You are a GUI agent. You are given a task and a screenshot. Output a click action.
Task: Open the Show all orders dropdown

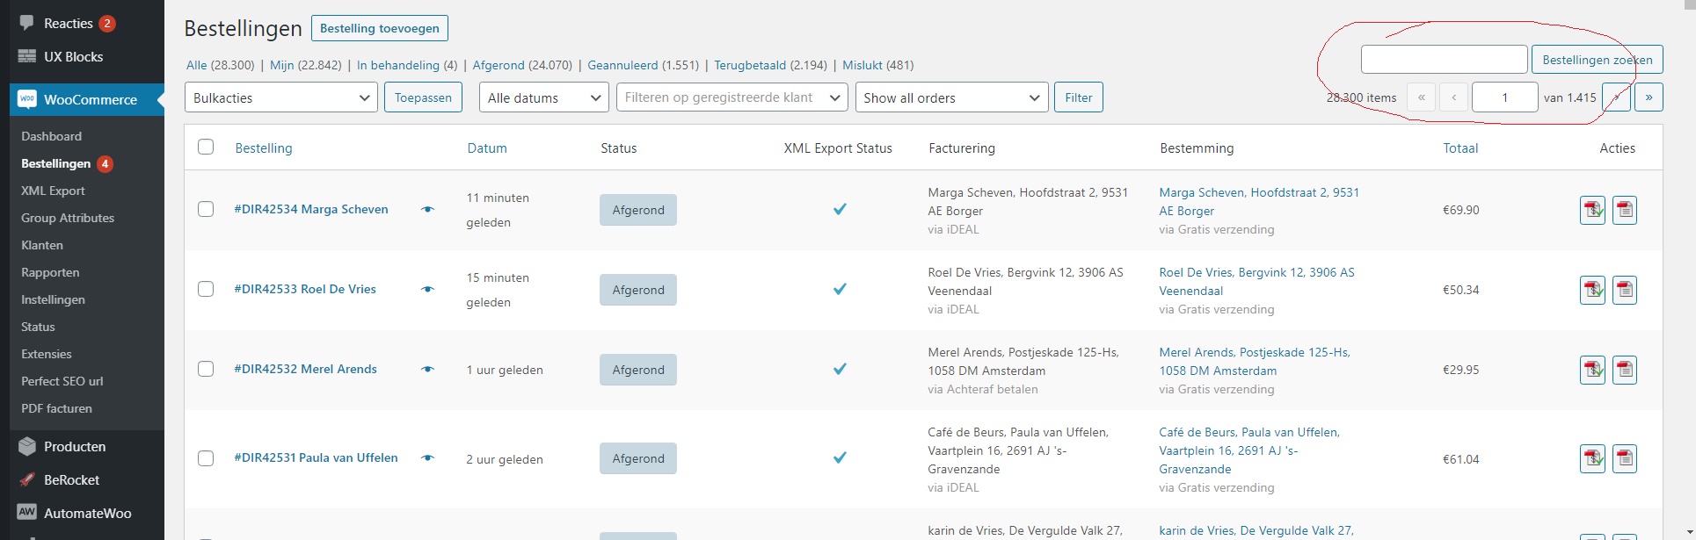[951, 97]
